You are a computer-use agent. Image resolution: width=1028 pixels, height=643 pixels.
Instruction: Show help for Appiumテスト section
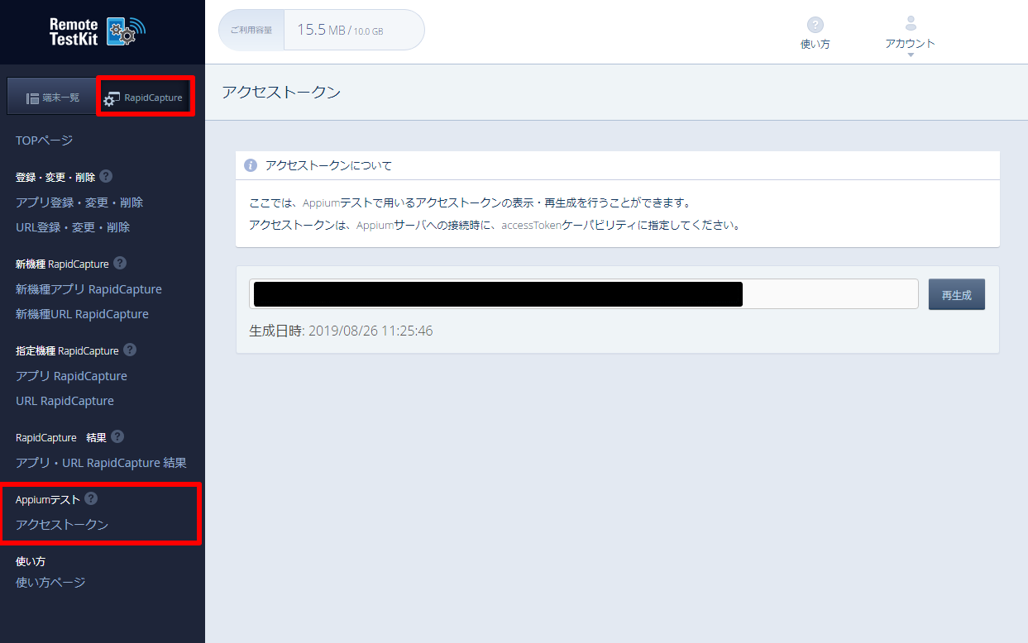(x=91, y=498)
